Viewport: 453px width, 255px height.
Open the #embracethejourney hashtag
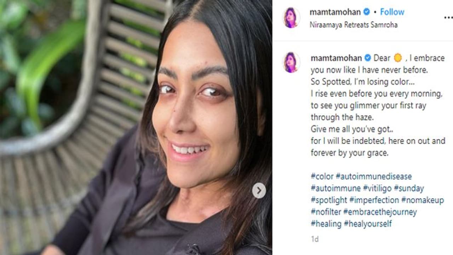click(x=380, y=212)
